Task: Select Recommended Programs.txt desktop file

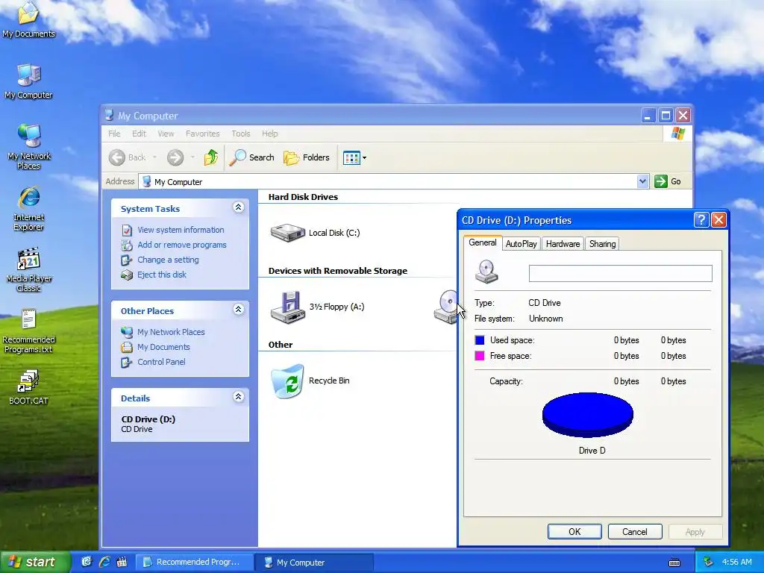Action: point(28,331)
